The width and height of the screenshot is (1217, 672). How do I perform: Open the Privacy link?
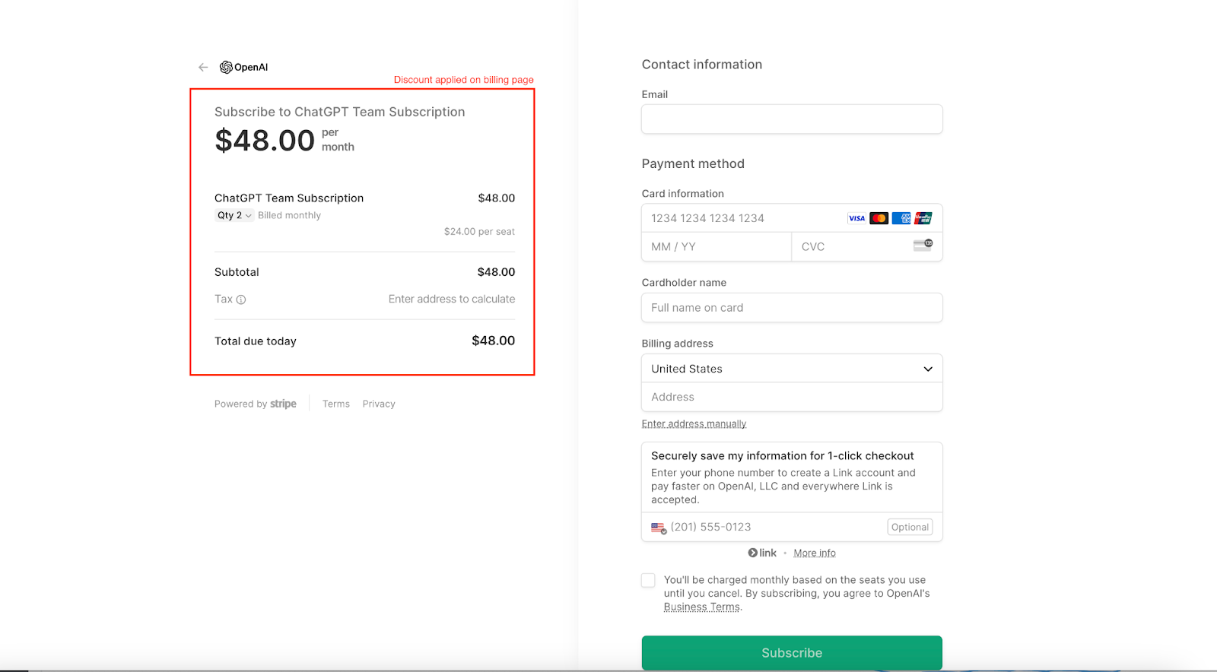tap(379, 404)
